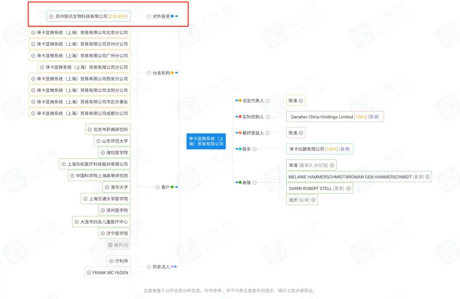Select 上海交通大学医学院 customer node
The height and width of the screenshot is (299, 460).
tap(108, 199)
